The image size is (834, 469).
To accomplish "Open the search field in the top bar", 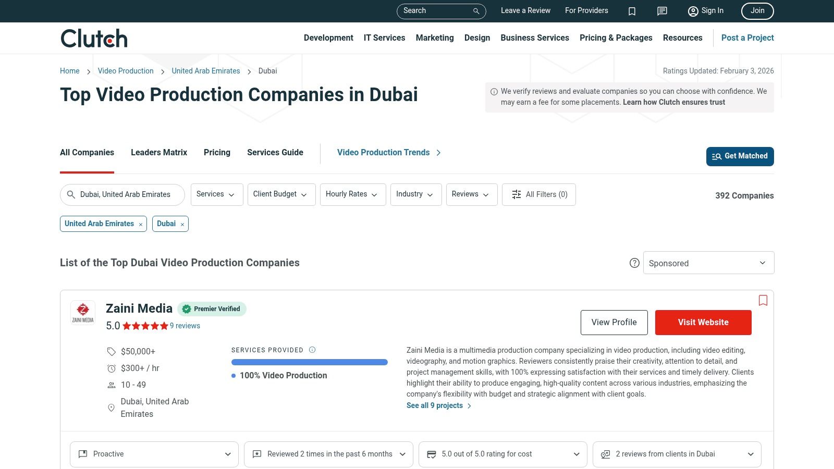I will (x=441, y=11).
